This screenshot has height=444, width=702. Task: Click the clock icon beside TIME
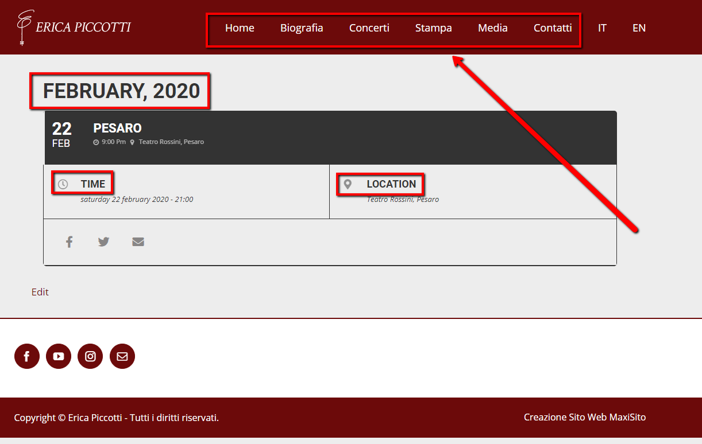pyautogui.click(x=63, y=184)
